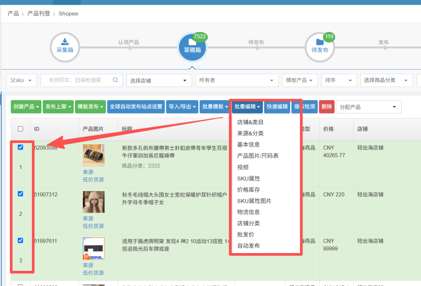Toggle the 批量编辑 dropdown button
421x286 pixels.
pyautogui.click(x=247, y=107)
